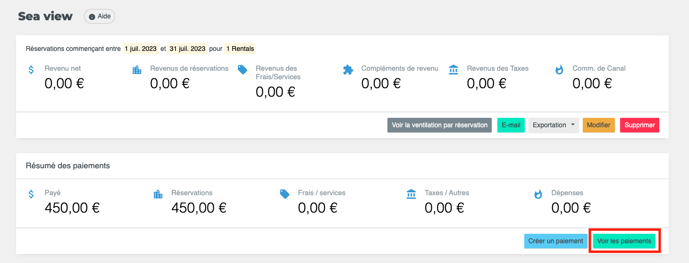Click the bank icon beside Revenus des Taxes
Viewport: 689px width, 263px height.
coord(454,70)
